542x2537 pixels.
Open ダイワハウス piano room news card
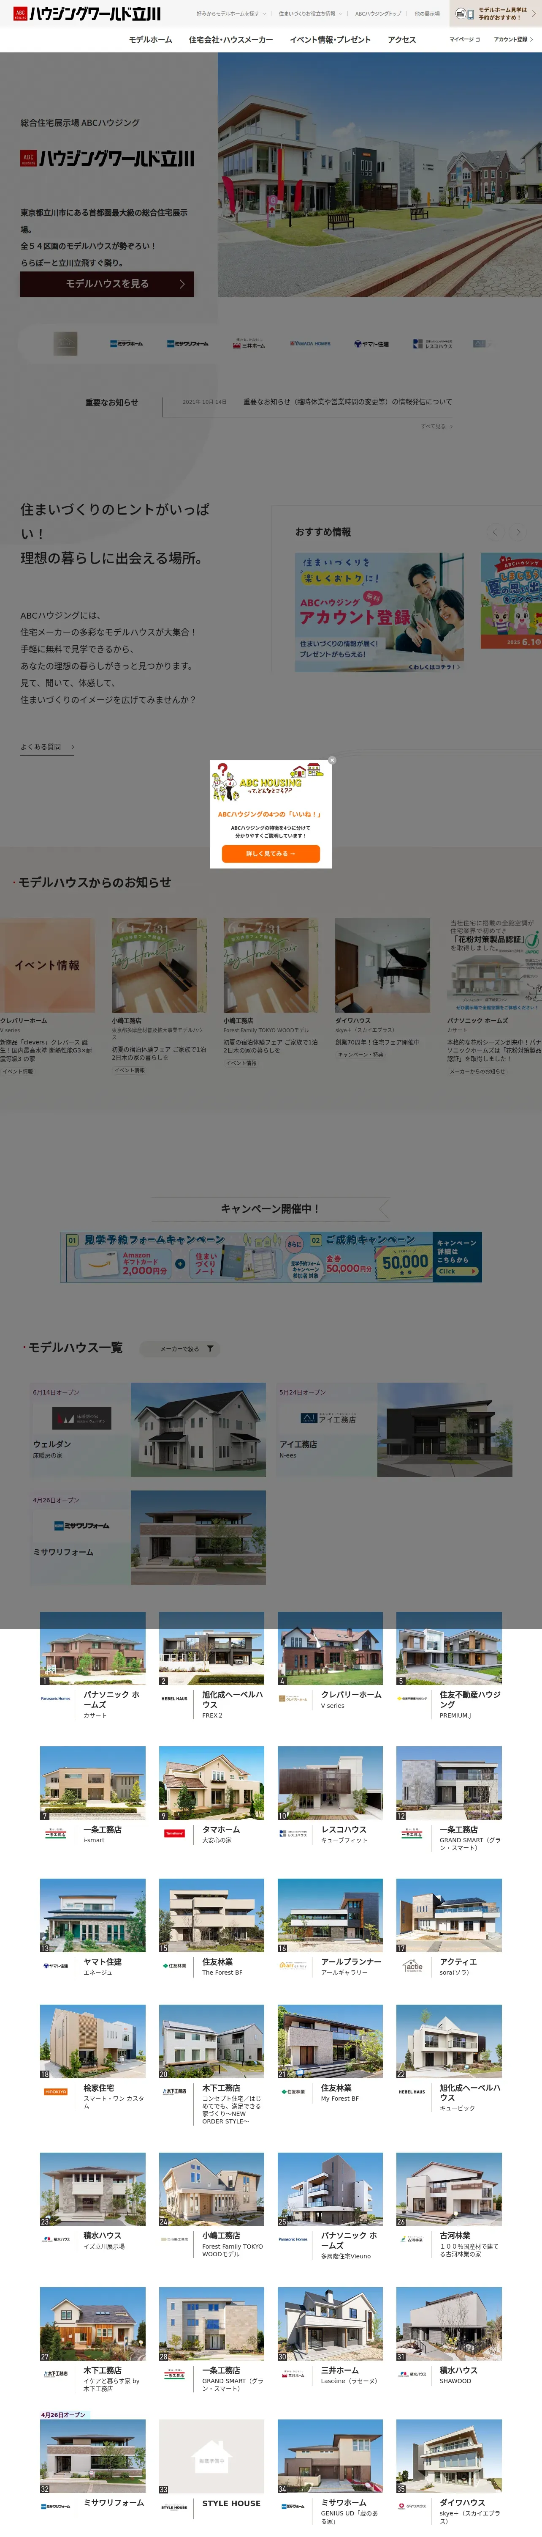point(382,989)
